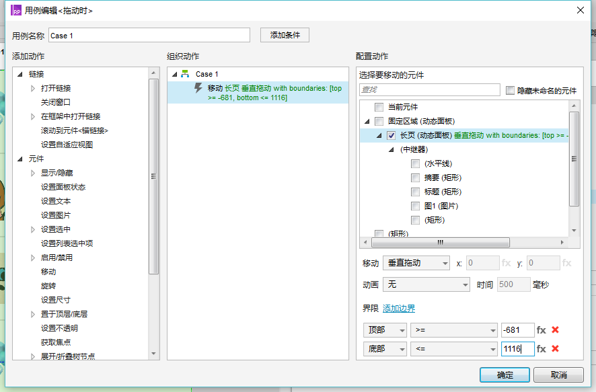
Task: Add the 关闭窗口 action
Action: click(x=55, y=102)
